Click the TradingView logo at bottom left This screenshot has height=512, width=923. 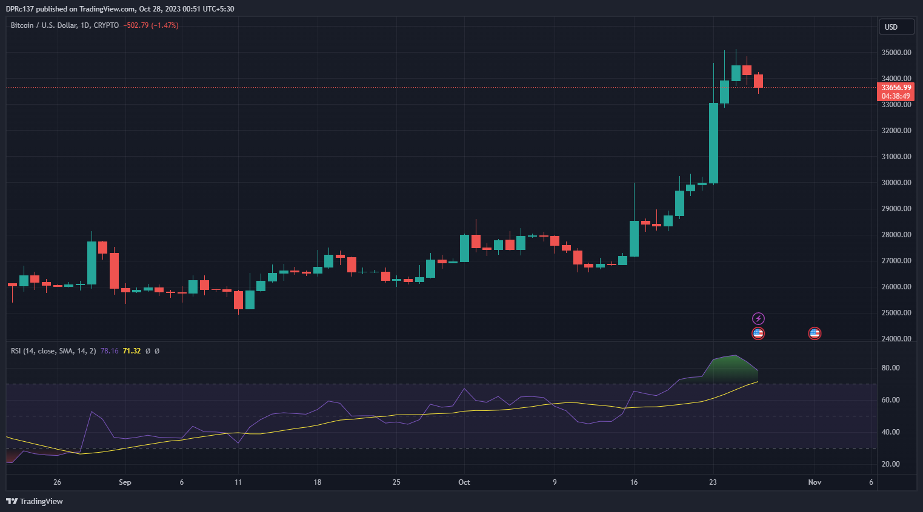click(x=35, y=501)
